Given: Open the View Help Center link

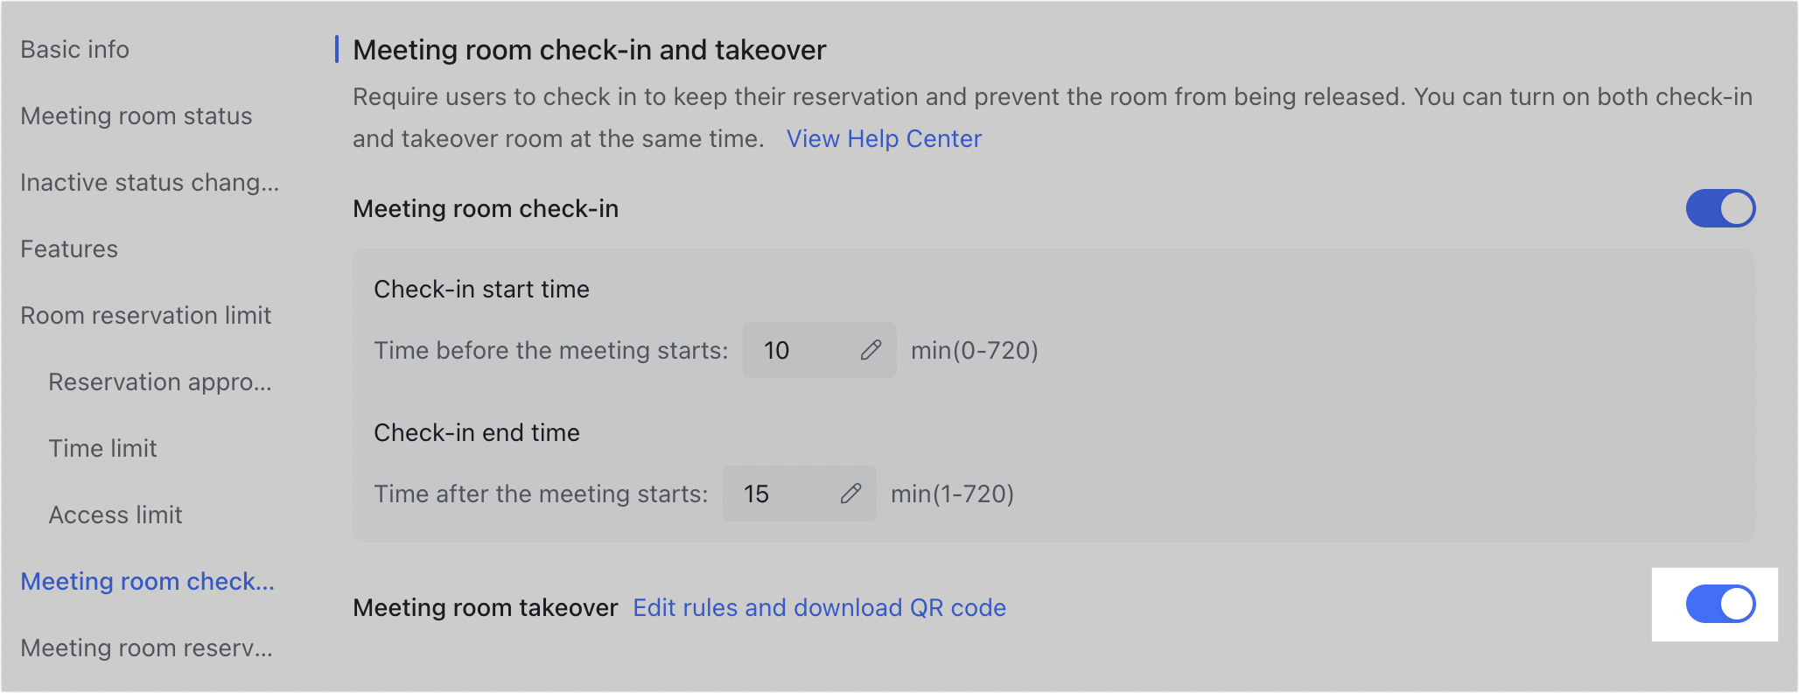Looking at the screenshot, I should click(884, 138).
